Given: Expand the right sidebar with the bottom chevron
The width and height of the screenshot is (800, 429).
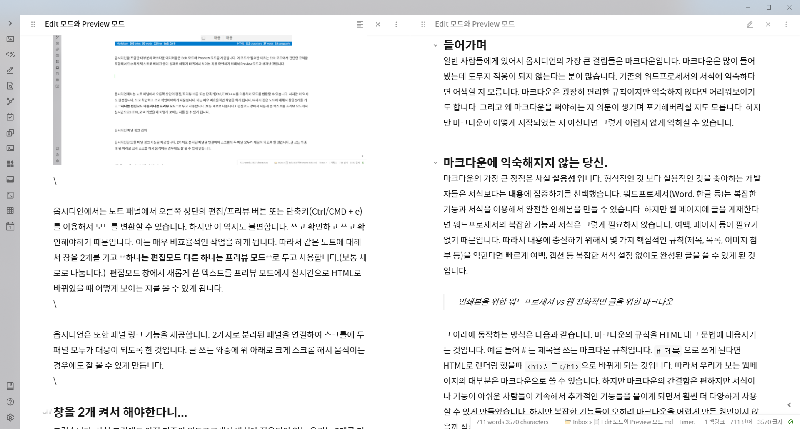Looking at the screenshot, I should pyautogui.click(x=789, y=405).
